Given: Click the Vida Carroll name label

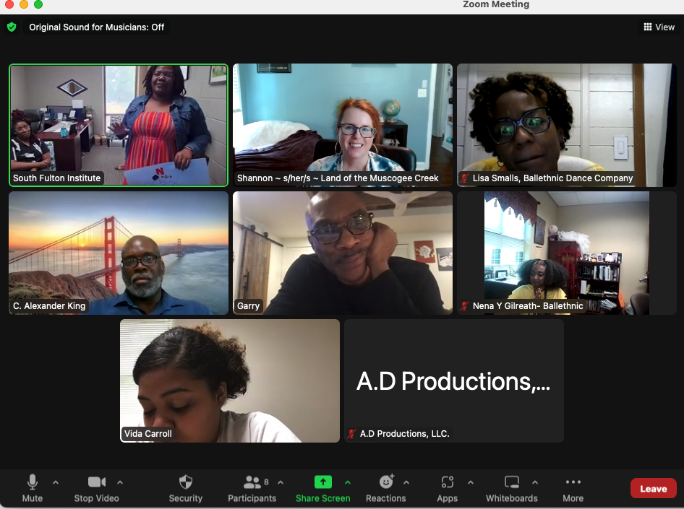Looking at the screenshot, I should (x=148, y=434).
